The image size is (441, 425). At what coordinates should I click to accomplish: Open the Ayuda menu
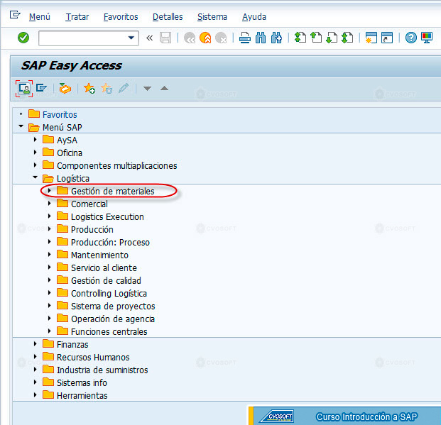click(x=254, y=17)
